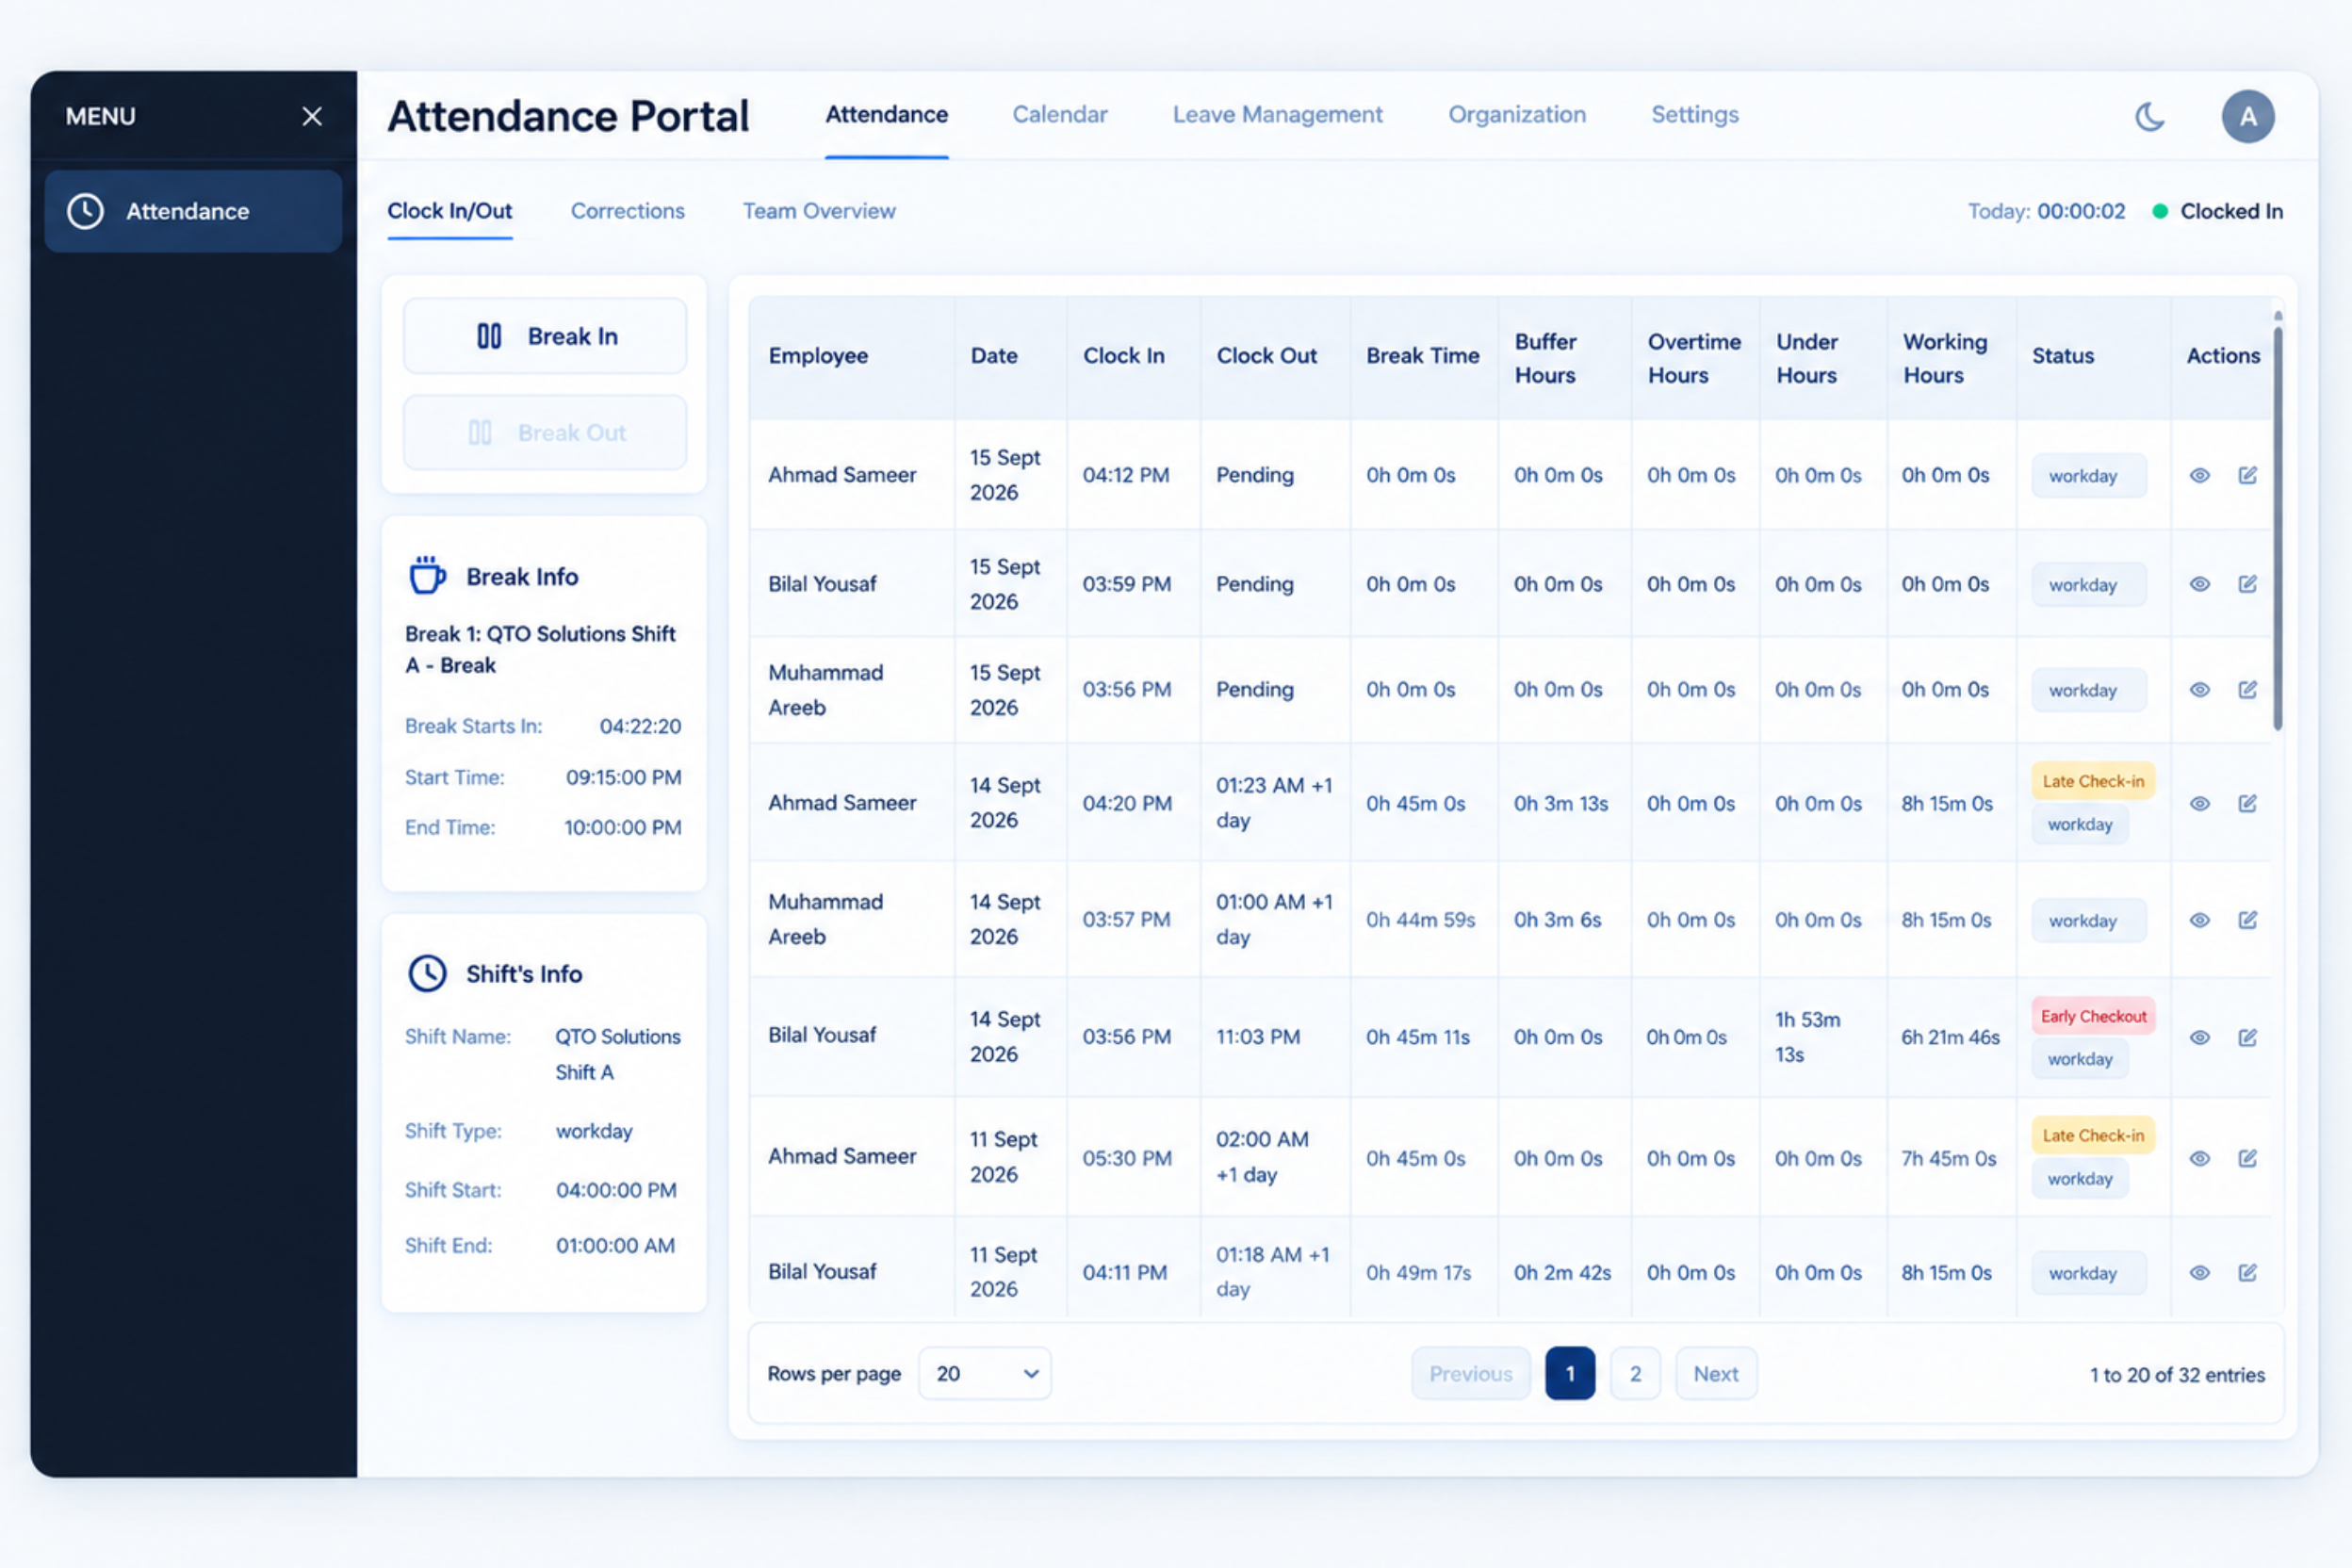Viewport: 2352px width, 1568px height.
Task: View Ahmad Sameer's 15 Sept record (eye icon)
Action: click(2200, 475)
